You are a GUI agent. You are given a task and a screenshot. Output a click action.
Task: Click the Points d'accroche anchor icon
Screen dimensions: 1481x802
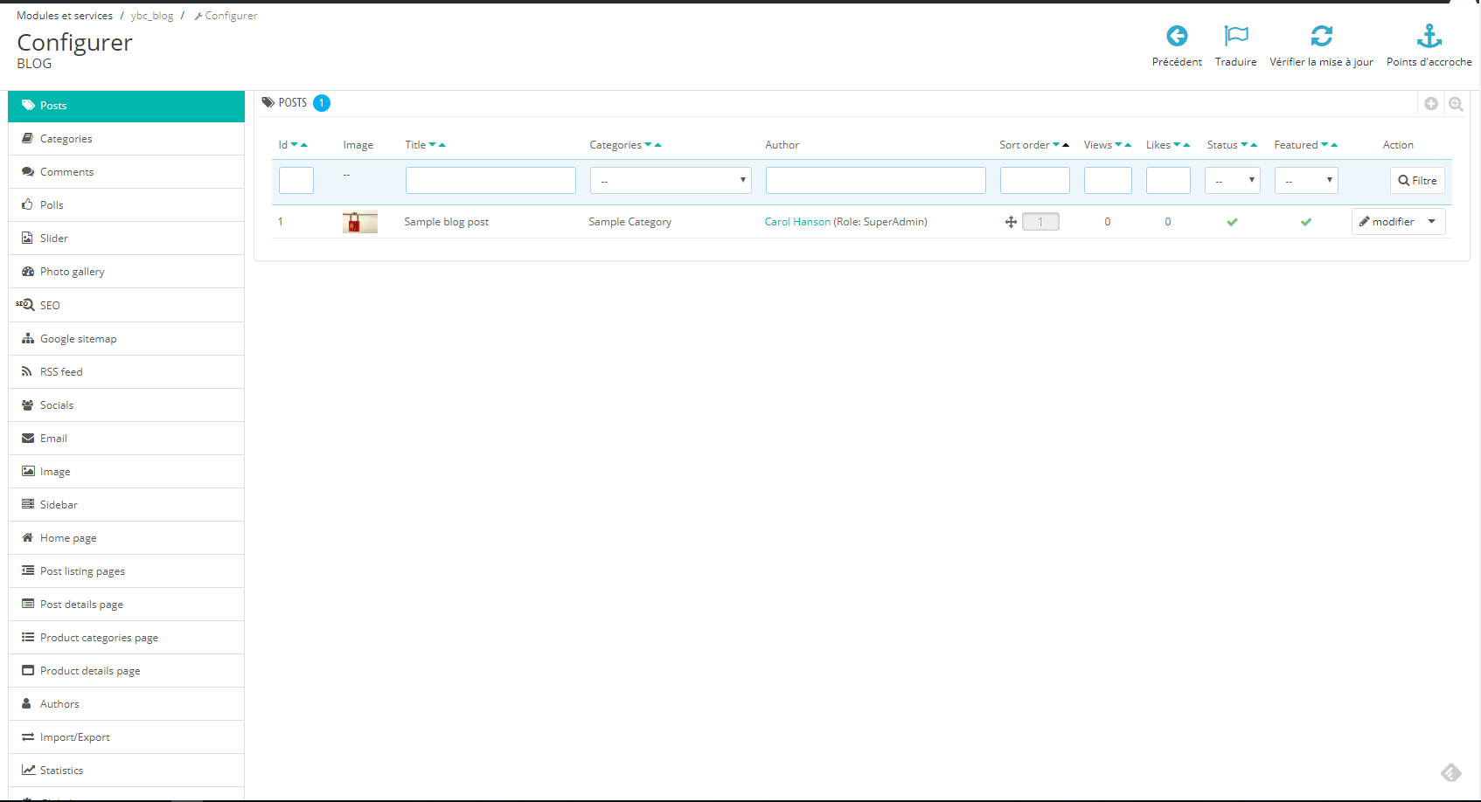[1429, 36]
